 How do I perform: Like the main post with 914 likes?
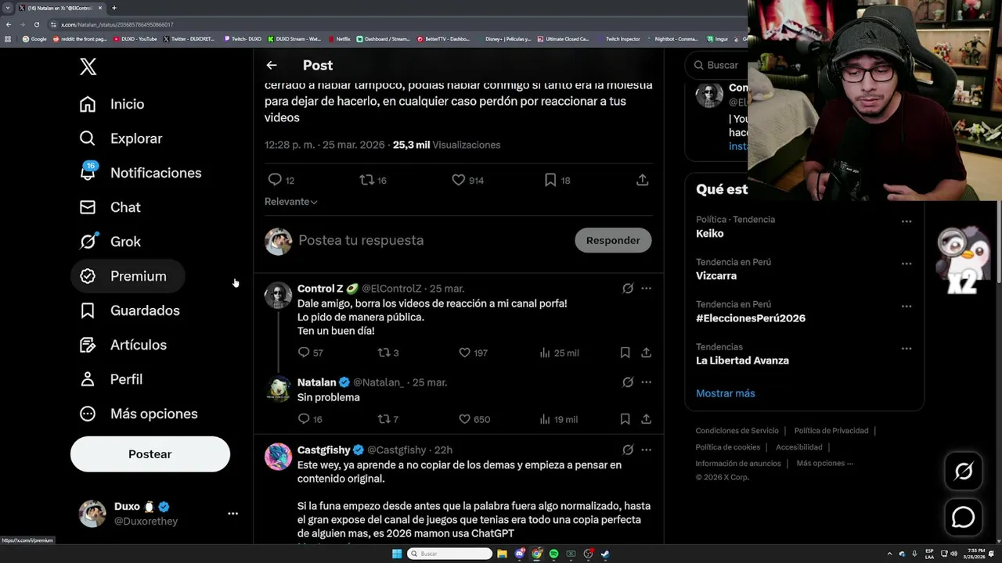(x=467, y=180)
